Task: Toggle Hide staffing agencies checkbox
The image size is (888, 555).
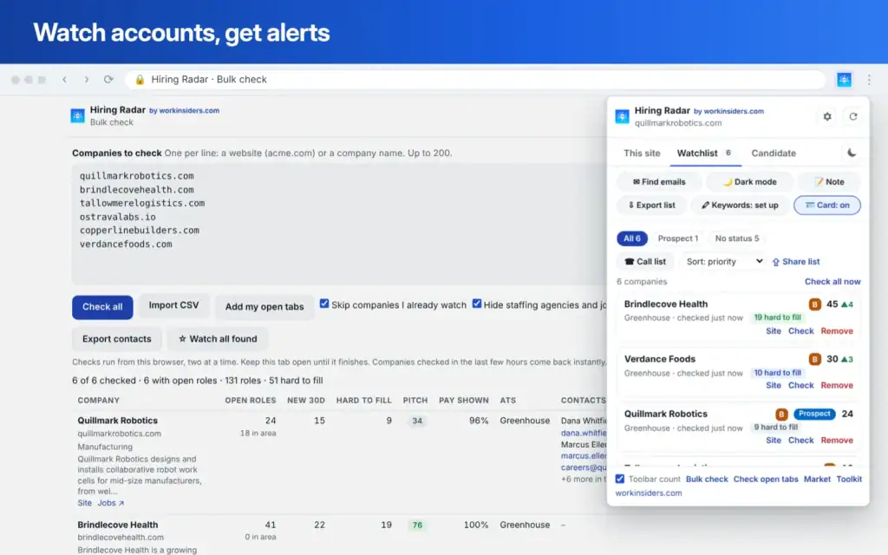Action: 477,304
